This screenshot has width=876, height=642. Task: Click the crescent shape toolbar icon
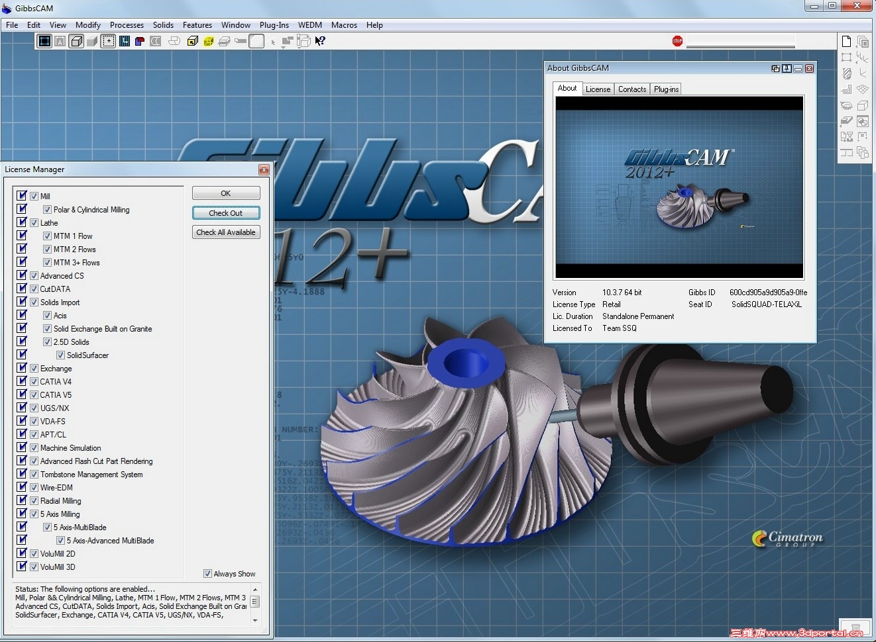(x=156, y=41)
